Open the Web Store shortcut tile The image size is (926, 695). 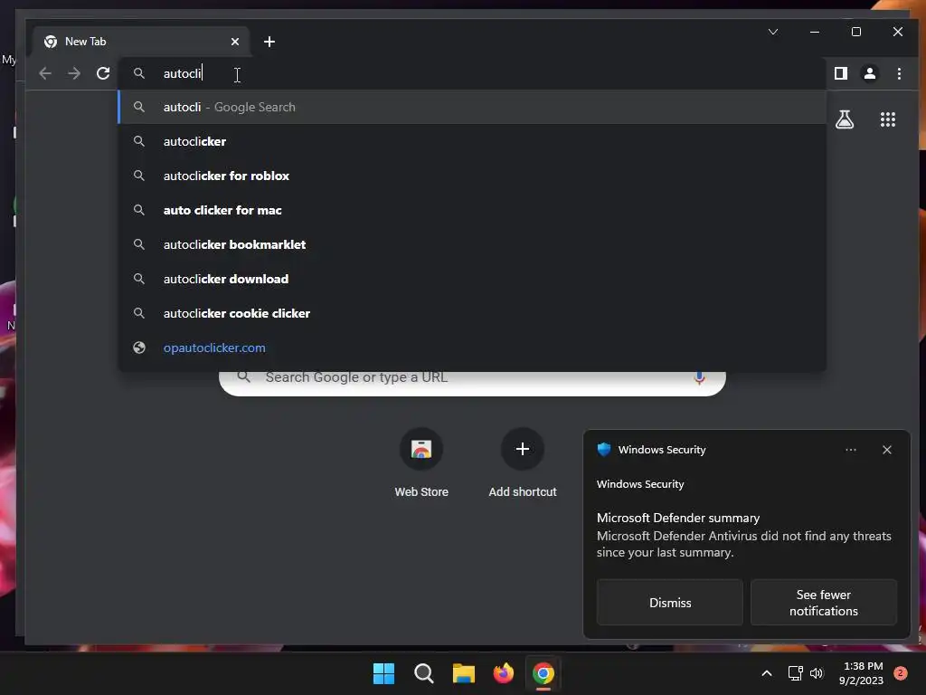point(421,463)
